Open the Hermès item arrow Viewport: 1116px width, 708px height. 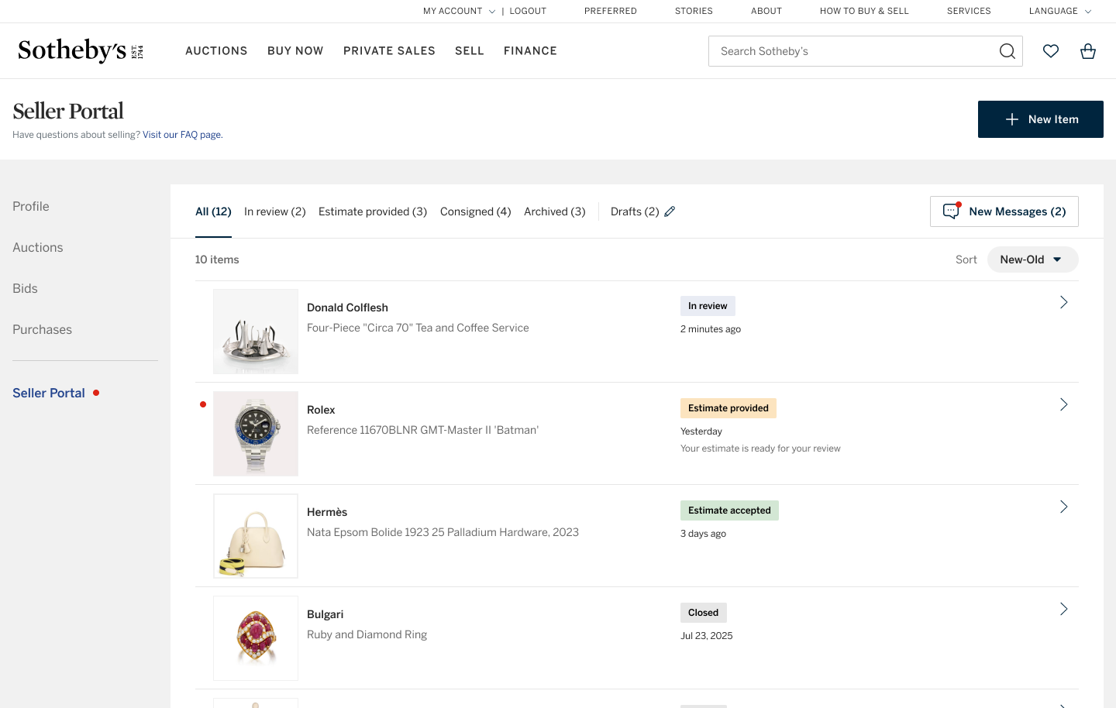(x=1063, y=507)
